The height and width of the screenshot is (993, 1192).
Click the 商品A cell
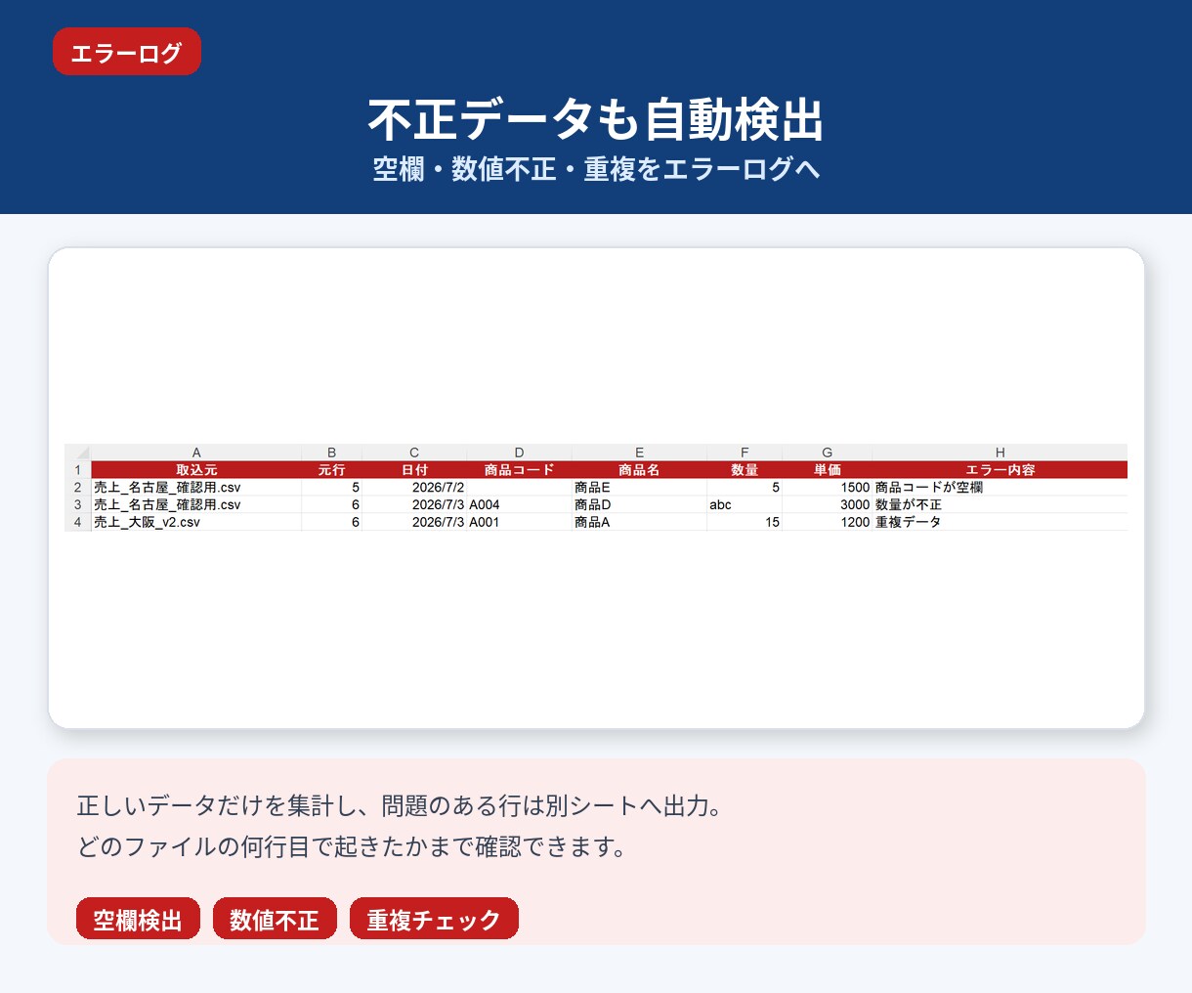click(639, 522)
